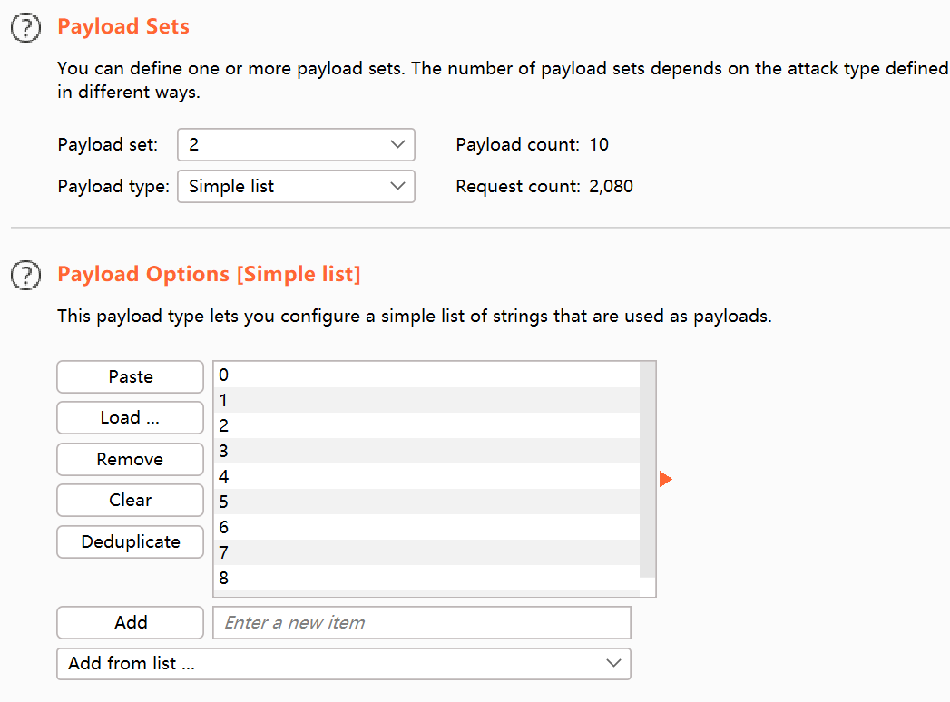Open the Payload type dropdown
Image resolution: width=950 pixels, height=702 pixels.
296,187
